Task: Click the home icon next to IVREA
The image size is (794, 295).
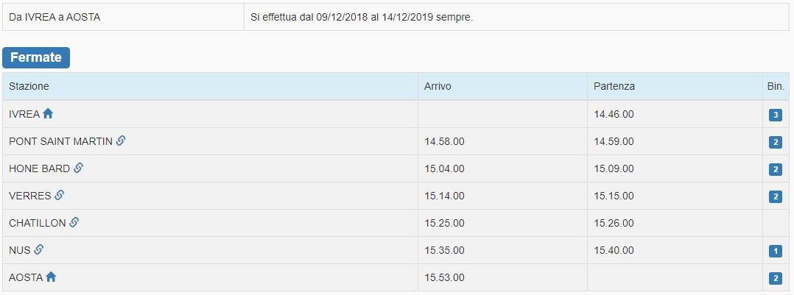Action: tap(49, 114)
